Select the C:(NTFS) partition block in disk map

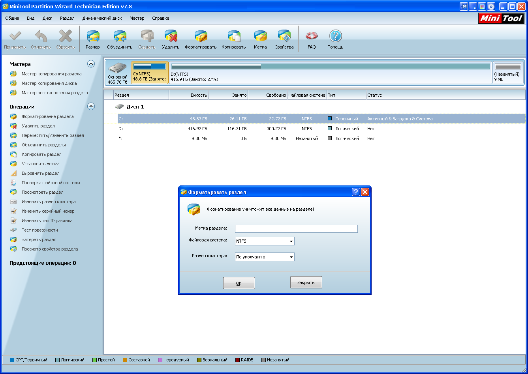tap(150, 73)
